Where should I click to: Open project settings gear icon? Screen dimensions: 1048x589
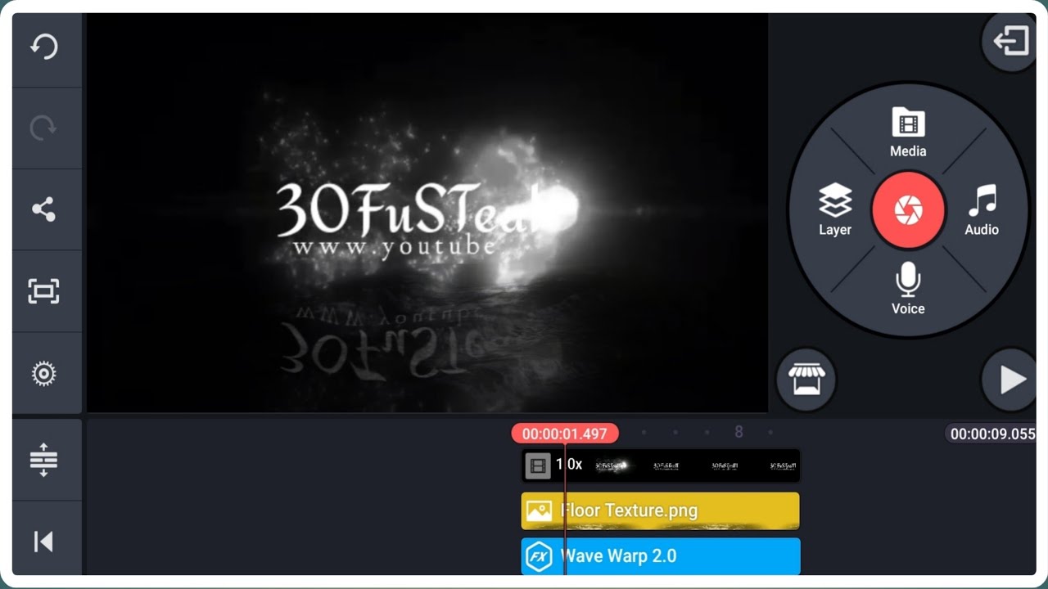(x=43, y=374)
